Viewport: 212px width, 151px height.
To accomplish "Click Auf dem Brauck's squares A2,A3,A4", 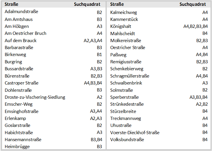I will coord(93,41).
